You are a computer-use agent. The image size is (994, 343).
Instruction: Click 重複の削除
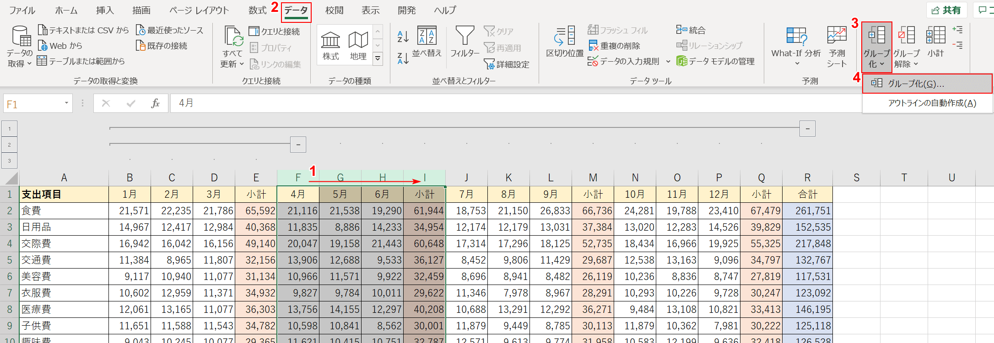coord(614,46)
